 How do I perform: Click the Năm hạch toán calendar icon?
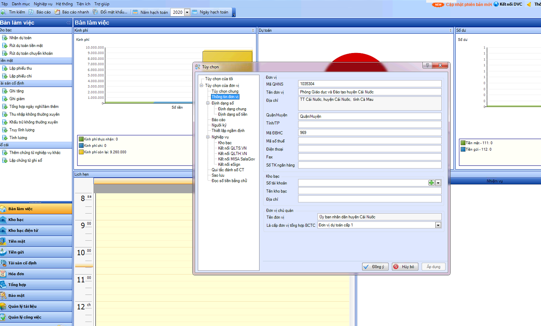coord(135,12)
